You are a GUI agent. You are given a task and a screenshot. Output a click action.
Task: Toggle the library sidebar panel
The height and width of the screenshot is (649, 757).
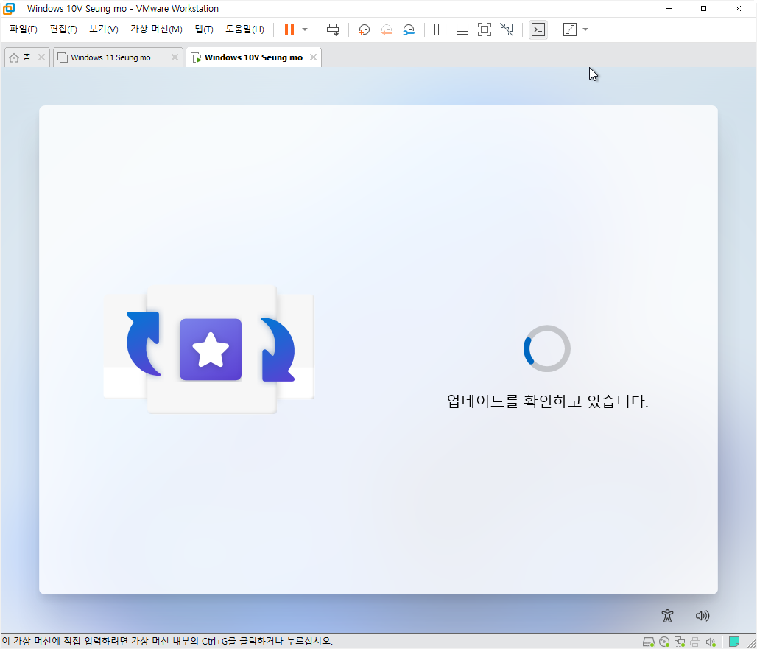[440, 29]
